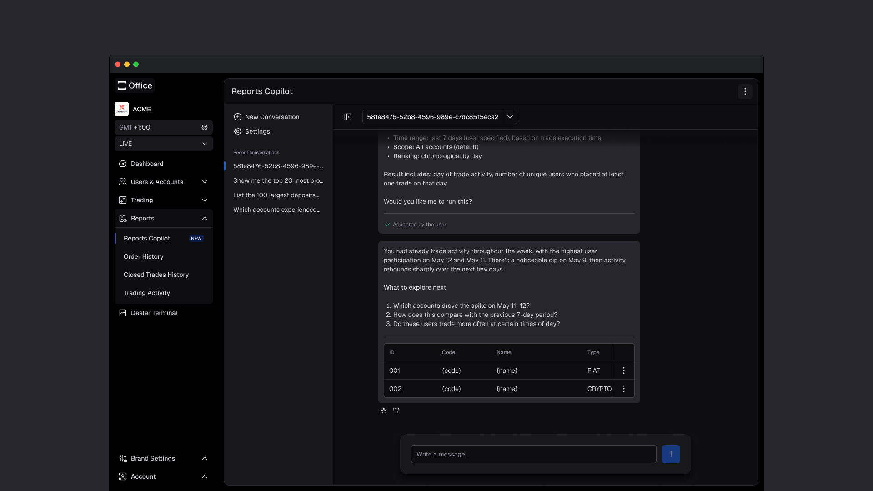Open timezone settings gear icon

tap(205, 127)
